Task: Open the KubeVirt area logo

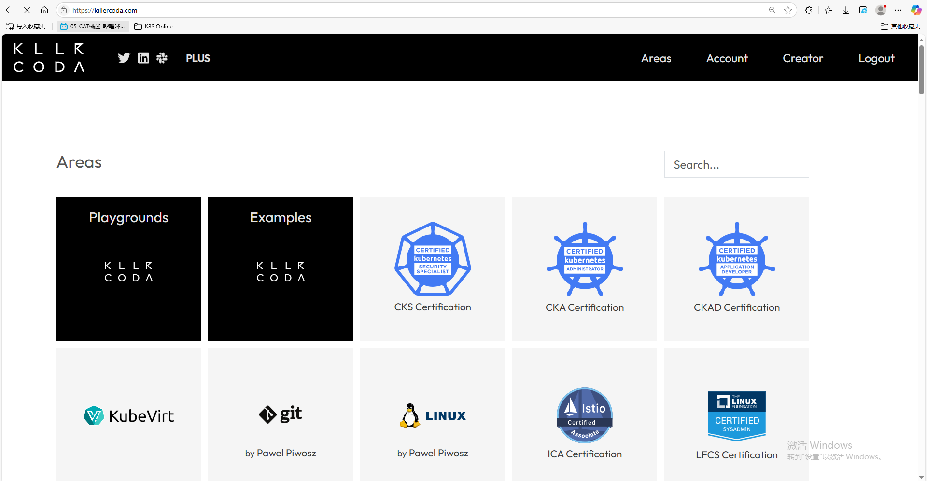Action: coord(128,415)
